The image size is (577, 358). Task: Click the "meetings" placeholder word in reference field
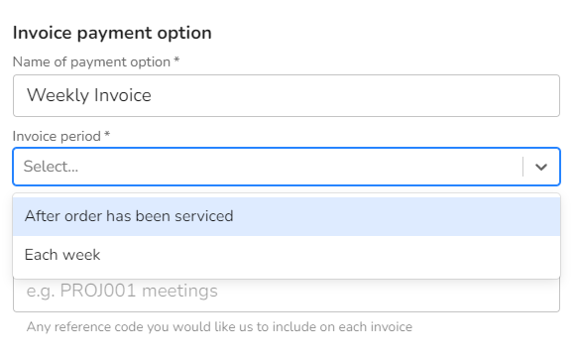pyautogui.click(x=179, y=291)
